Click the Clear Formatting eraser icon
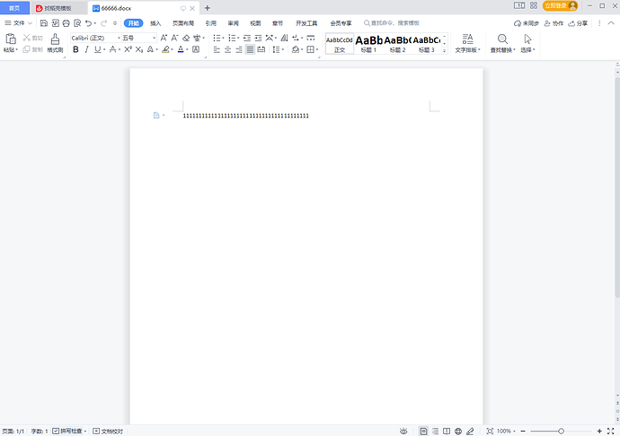620x436 pixels. [x=186, y=38]
